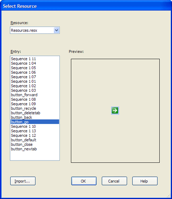Confirm selection with OK button
This screenshot has height=199, width=172.
84,181
